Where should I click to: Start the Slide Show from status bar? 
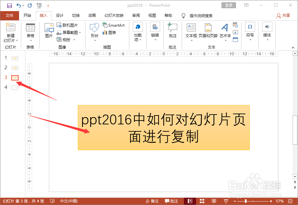tap(226, 201)
